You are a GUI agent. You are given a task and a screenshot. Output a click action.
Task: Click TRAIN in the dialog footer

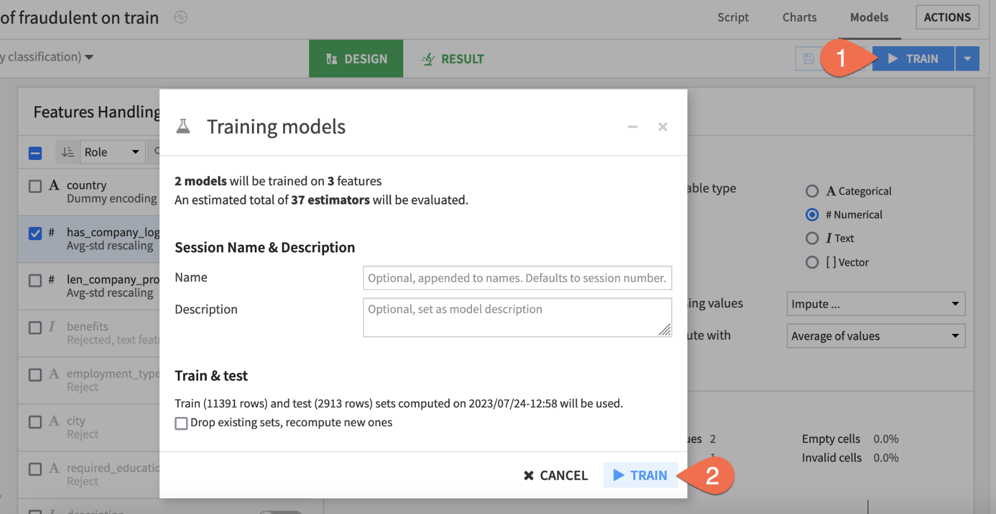tap(640, 475)
